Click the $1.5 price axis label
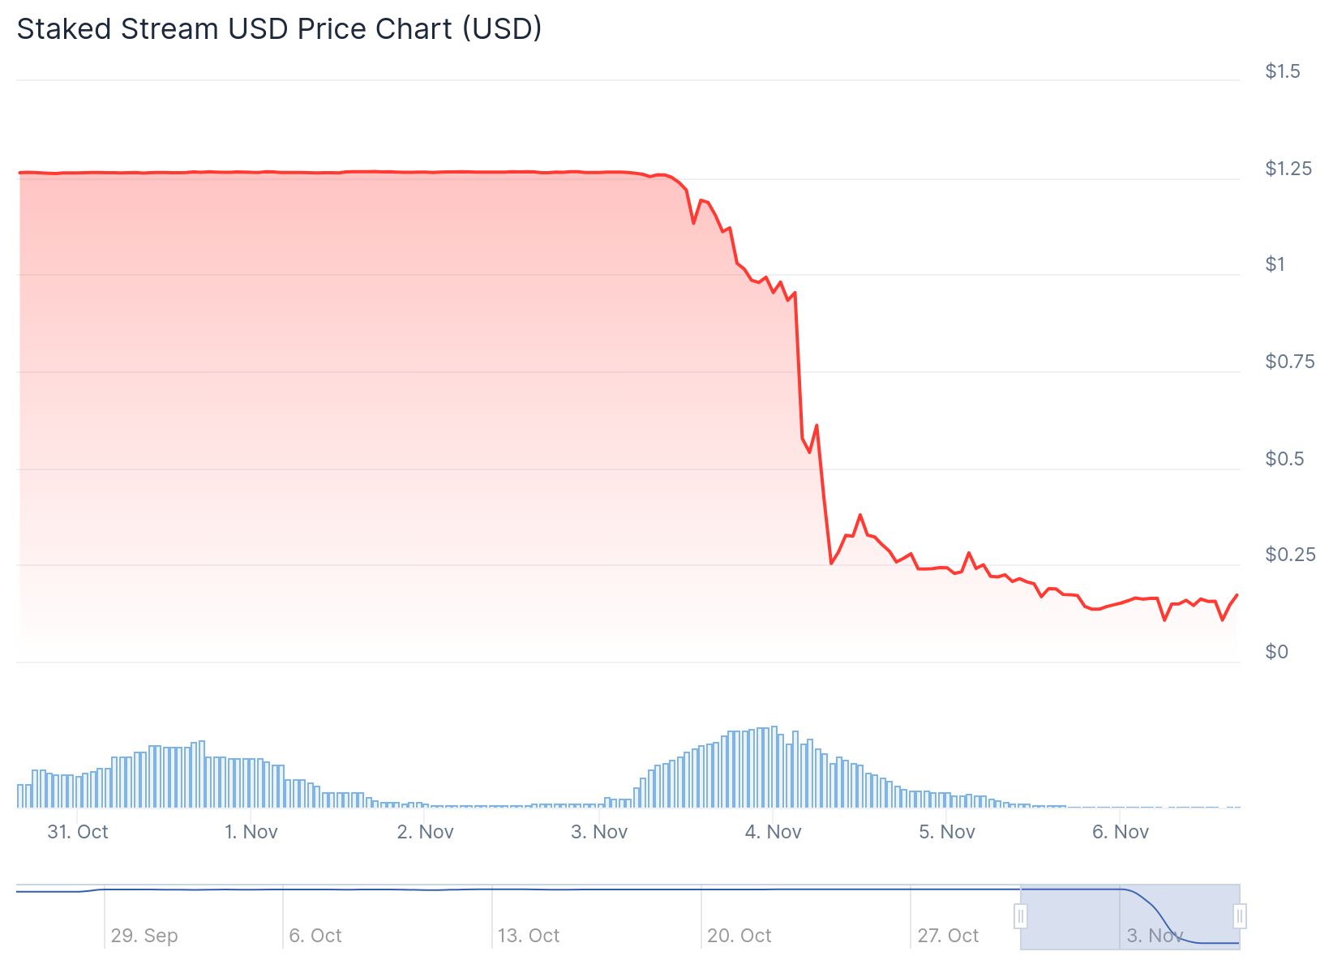This screenshot has height=973, width=1333. [x=1283, y=71]
